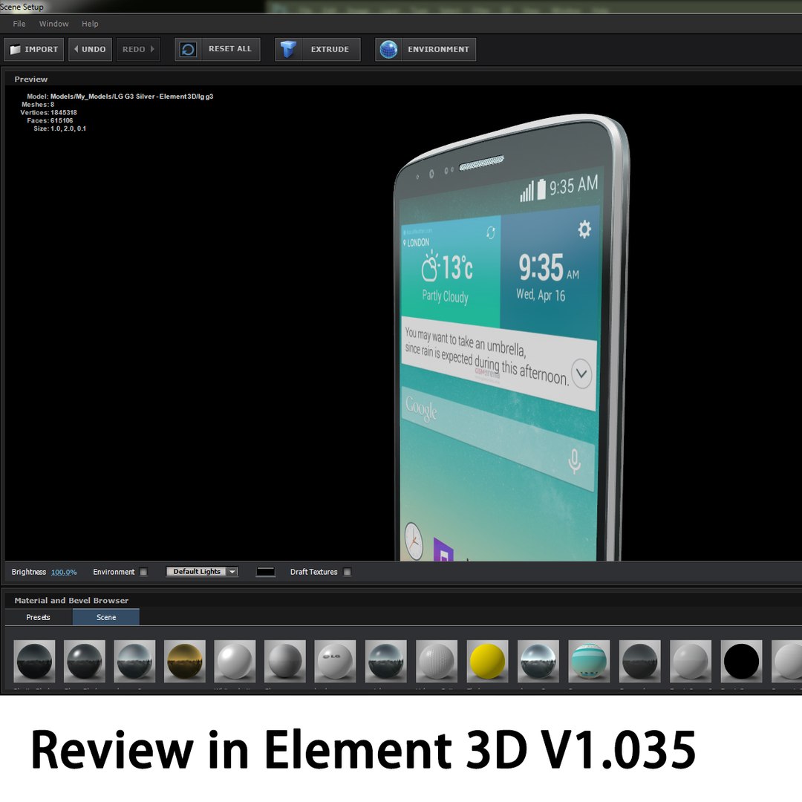This screenshot has width=802, height=802.
Task: Open the File menu
Action: tap(19, 24)
